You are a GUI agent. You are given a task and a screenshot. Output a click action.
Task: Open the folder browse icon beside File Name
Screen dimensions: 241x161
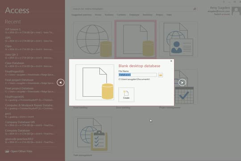point(161,75)
